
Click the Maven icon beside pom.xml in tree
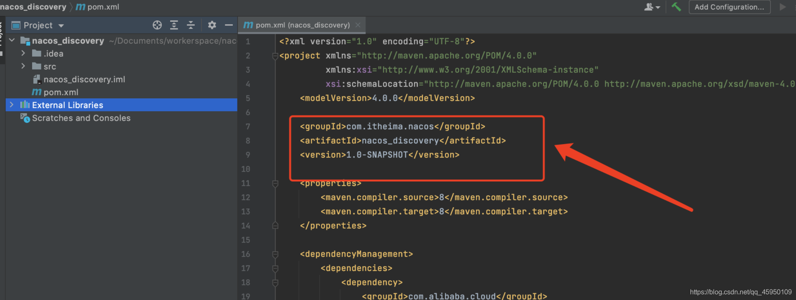(37, 92)
